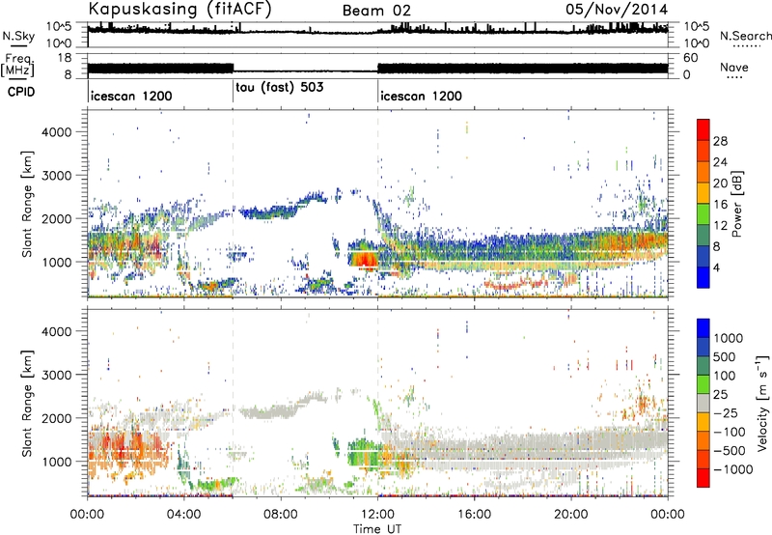772x535 pixels.
Task: Click the '04:00' time tick label
Action: point(183,515)
